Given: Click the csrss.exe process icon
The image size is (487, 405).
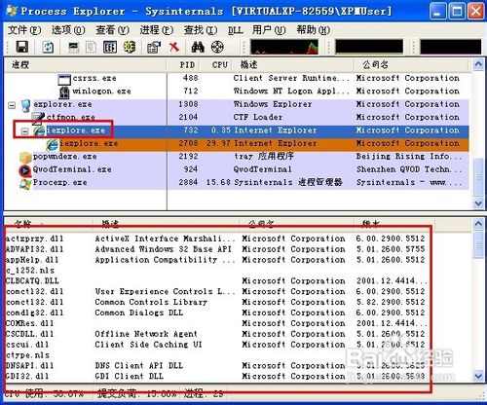Looking at the screenshot, I should tap(64, 79).
